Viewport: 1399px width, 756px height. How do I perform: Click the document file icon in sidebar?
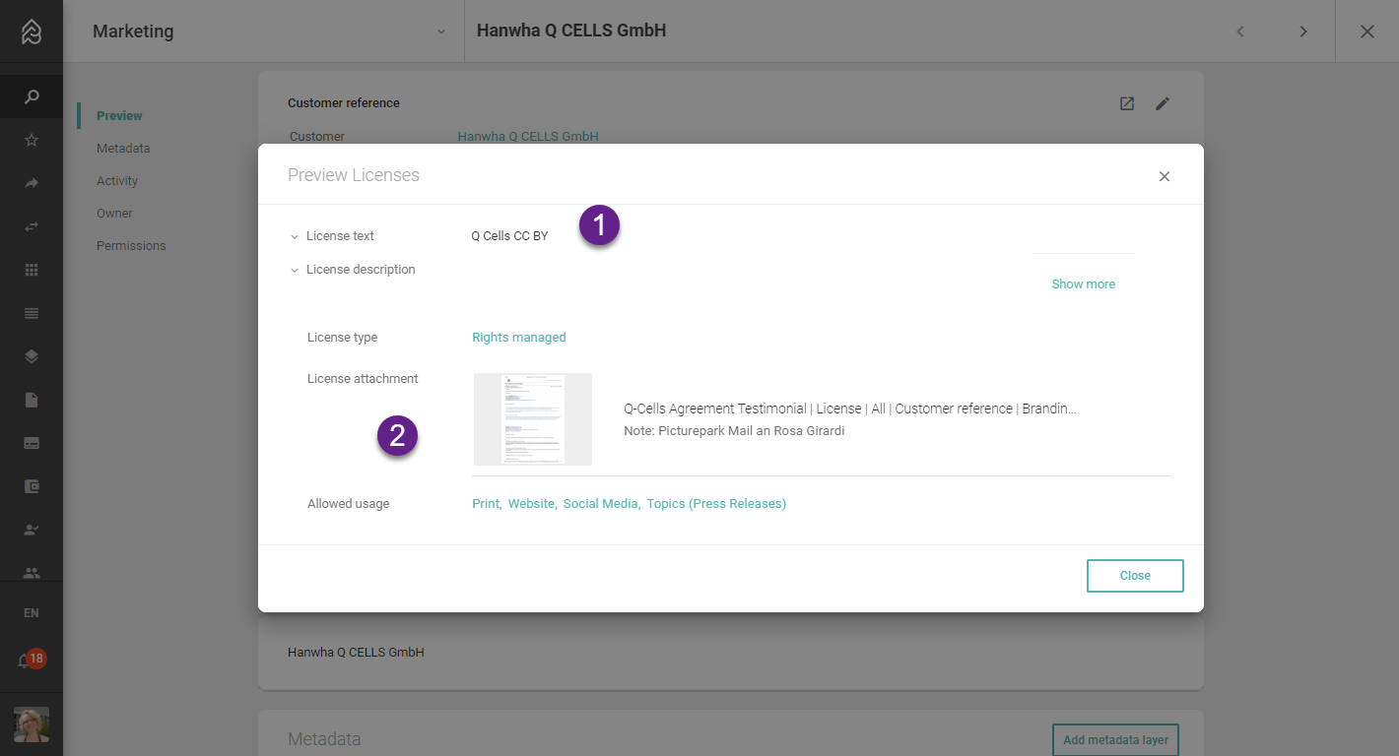32,400
